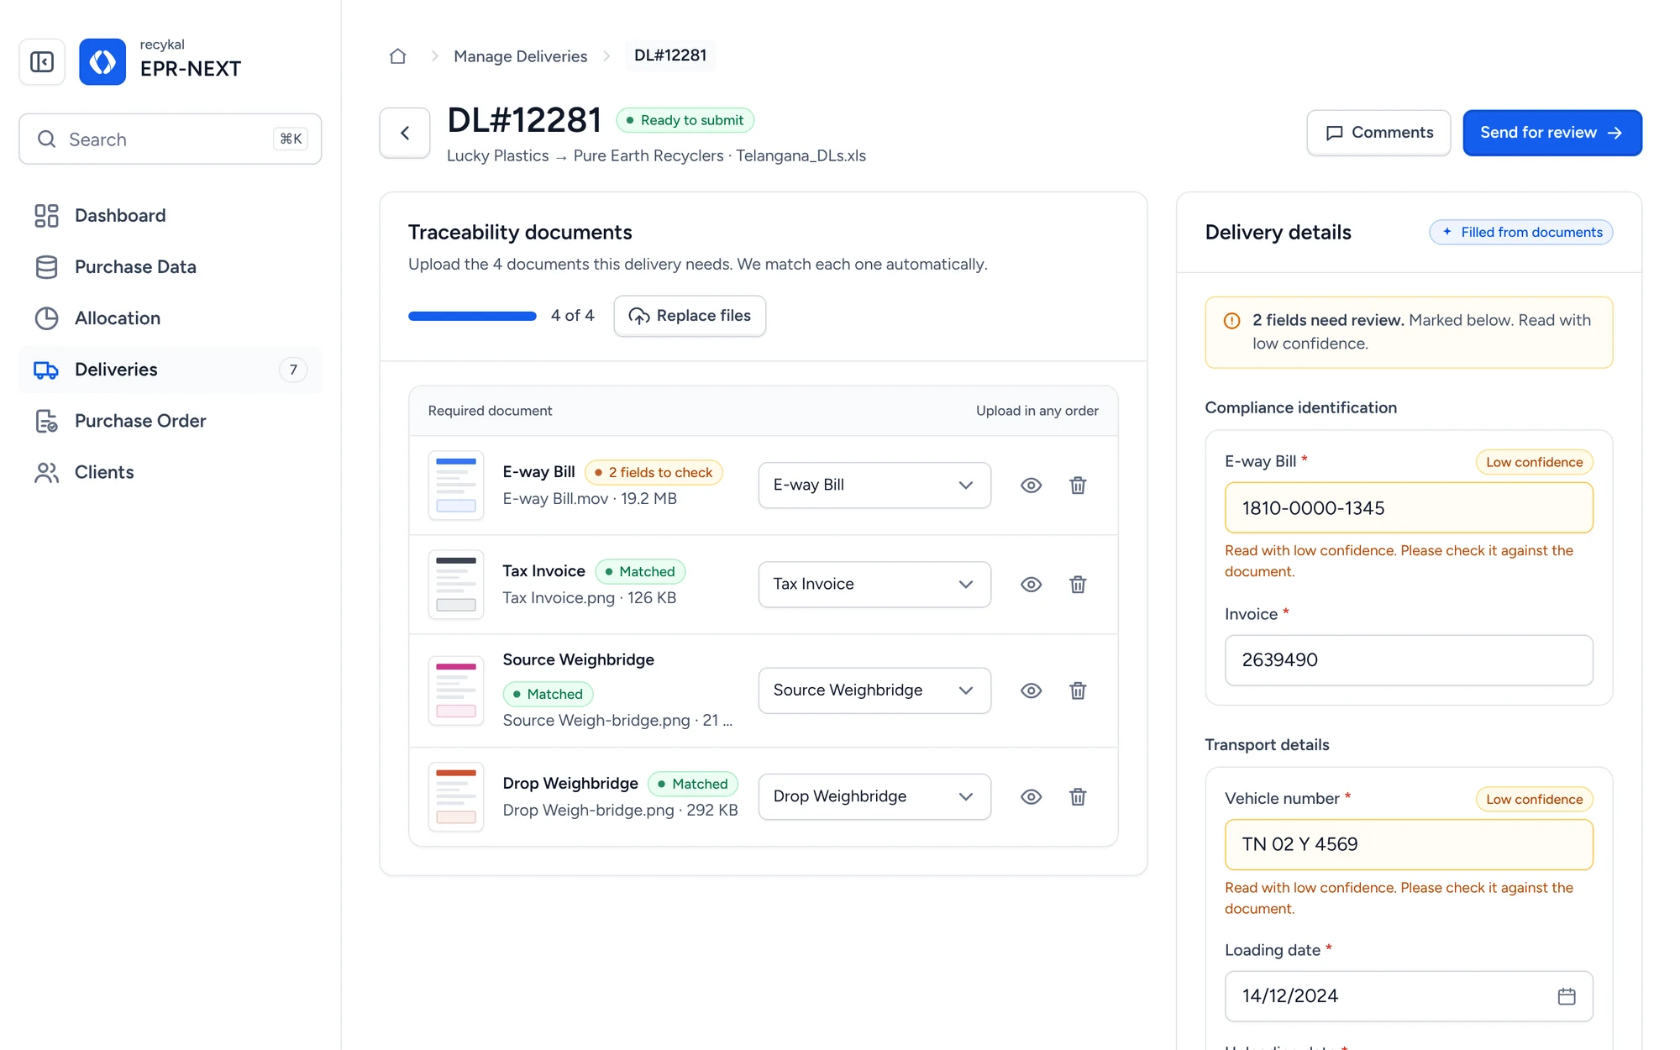Click the Ready to submit status badge
Image resolution: width=1680 pixels, height=1050 pixels.
(685, 121)
